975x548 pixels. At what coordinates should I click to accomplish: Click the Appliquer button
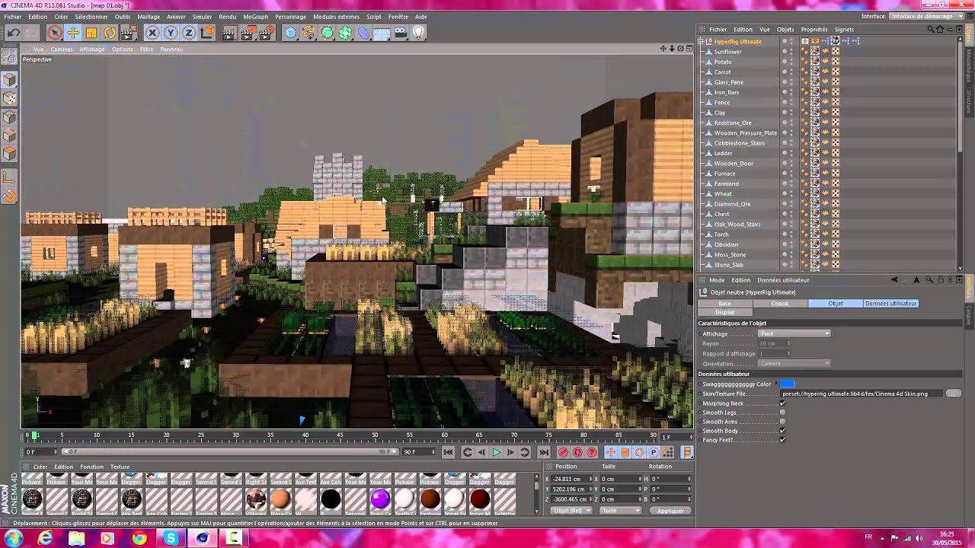[670, 511]
